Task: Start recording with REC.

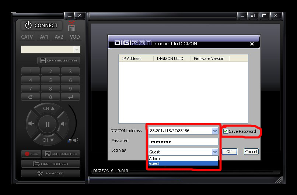Action: pos(31,154)
